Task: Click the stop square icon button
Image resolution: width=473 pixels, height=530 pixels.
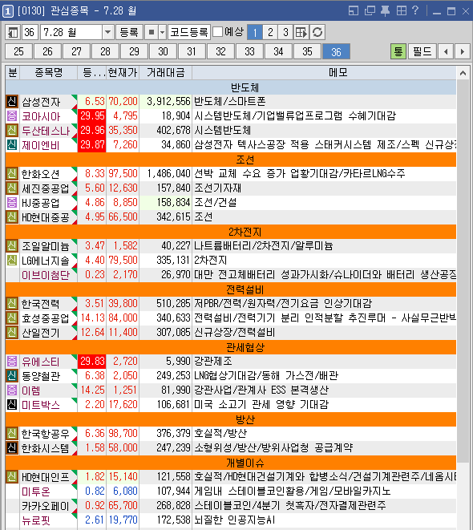Action: coord(152,32)
